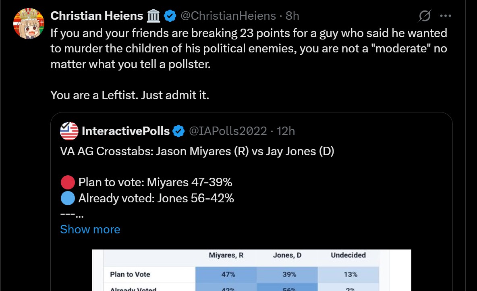This screenshot has width=477, height=291.
Task: Click the Christian Heiens display name
Action: [x=97, y=16]
